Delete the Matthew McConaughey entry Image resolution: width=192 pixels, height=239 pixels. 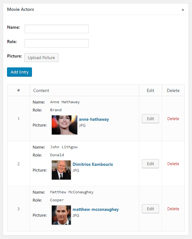(173, 209)
